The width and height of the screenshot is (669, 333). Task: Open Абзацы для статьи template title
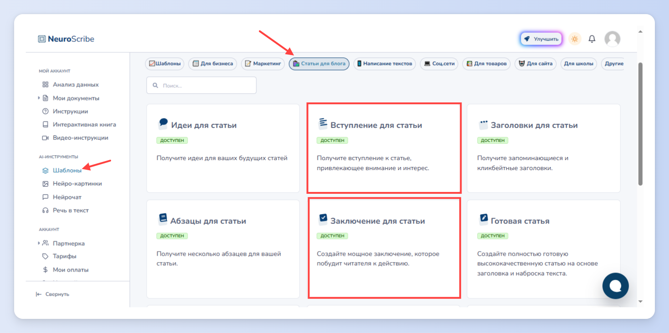pyautogui.click(x=208, y=221)
